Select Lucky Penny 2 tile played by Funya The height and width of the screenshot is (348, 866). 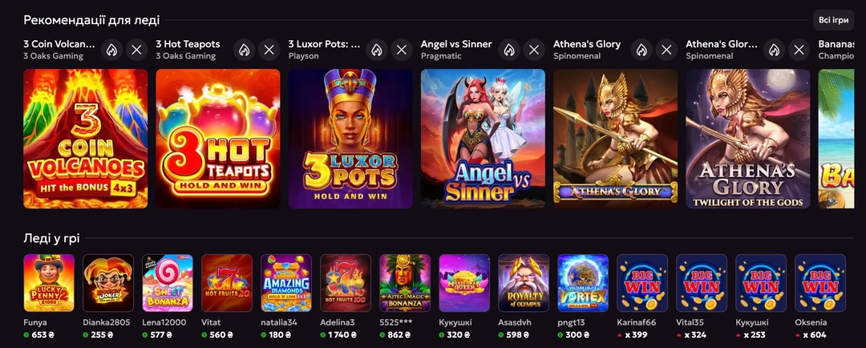coord(49,283)
